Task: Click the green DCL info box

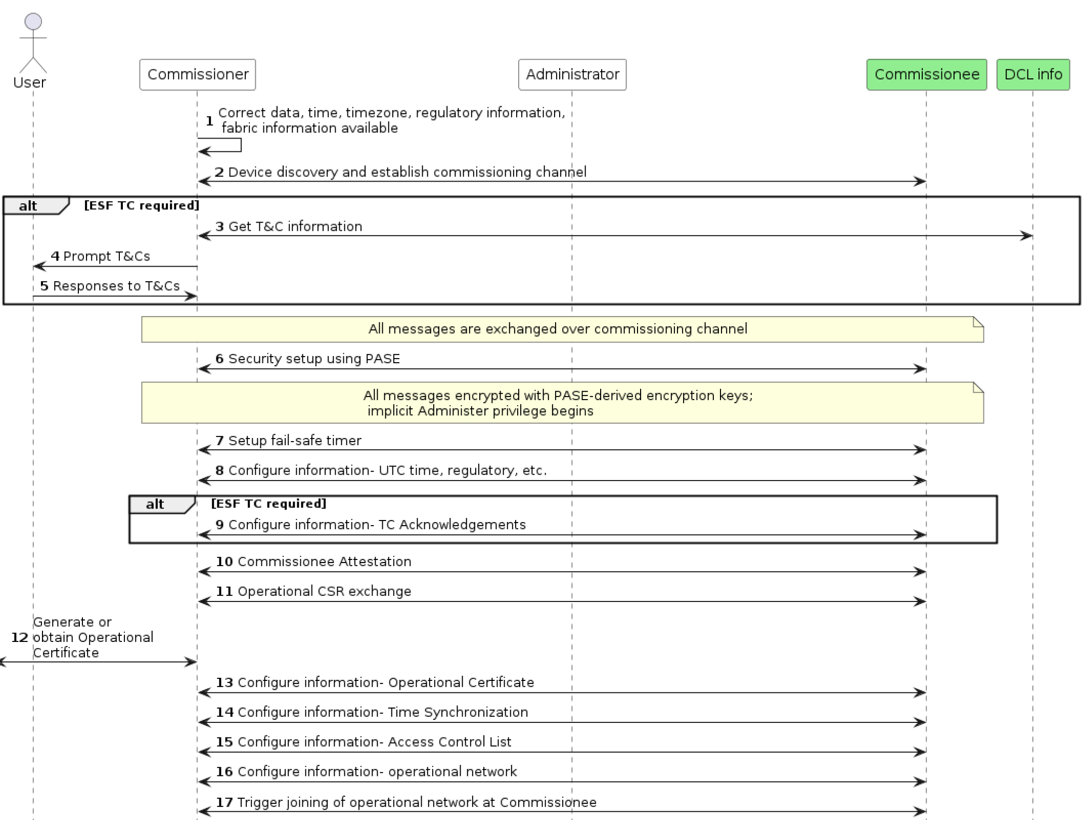Action: pos(1032,74)
